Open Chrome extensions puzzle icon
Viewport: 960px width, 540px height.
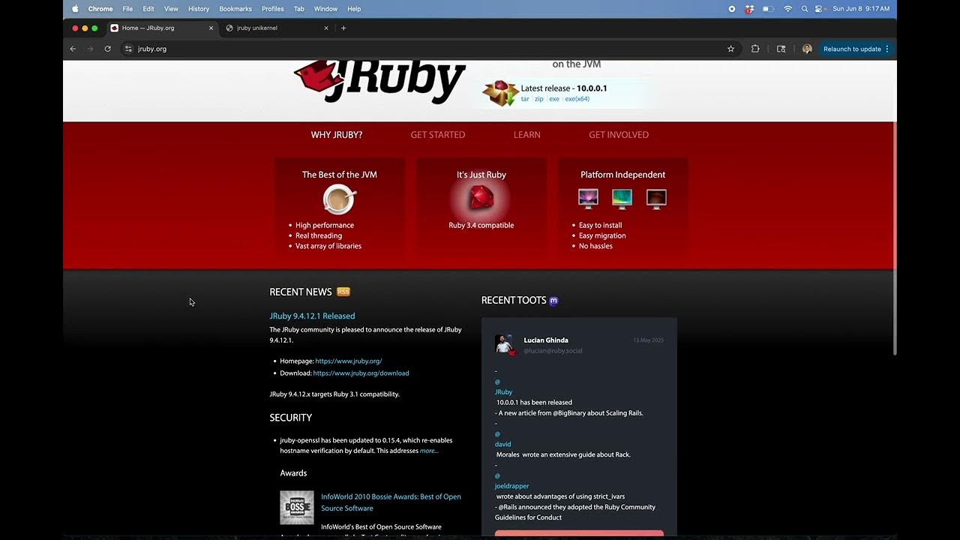coord(755,48)
